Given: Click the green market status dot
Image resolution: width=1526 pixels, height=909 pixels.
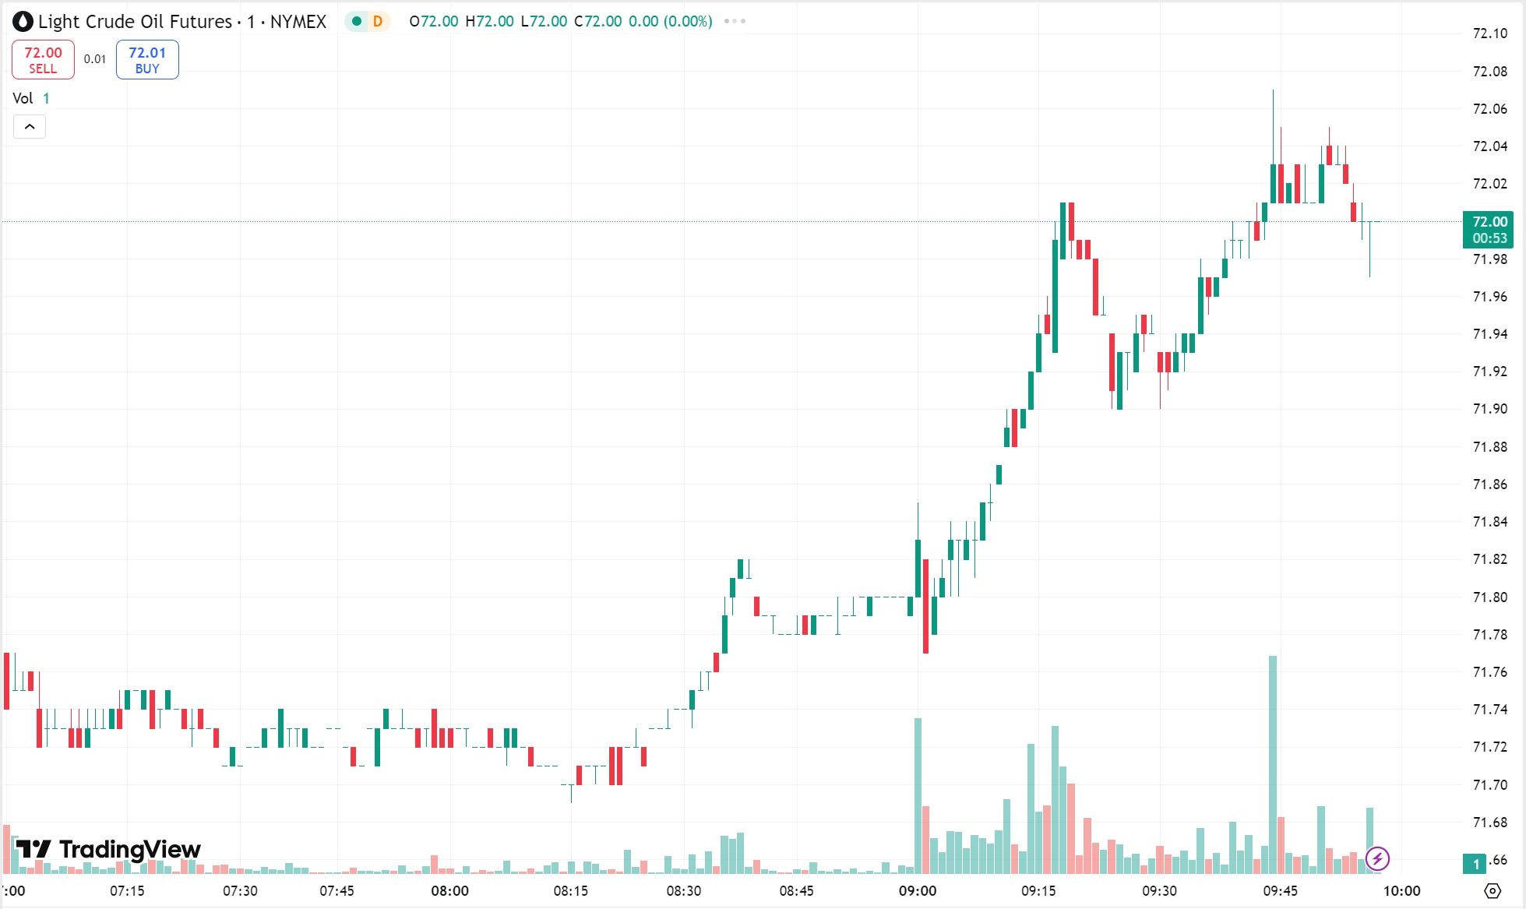Looking at the screenshot, I should [x=356, y=21].
